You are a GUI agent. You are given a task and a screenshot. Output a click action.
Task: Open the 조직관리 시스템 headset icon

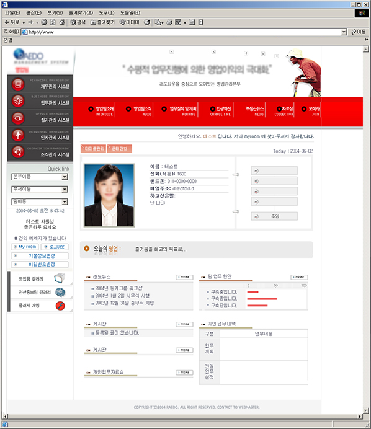pyautogui.click(x=18, y=151)
